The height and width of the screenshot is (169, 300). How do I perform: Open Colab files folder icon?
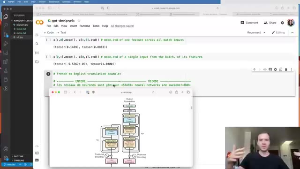[x=37, y=61]
